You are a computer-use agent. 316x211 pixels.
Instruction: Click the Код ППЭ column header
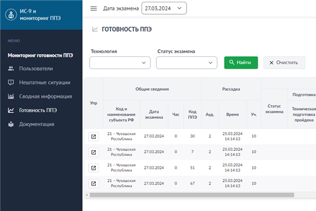(193, 114)
